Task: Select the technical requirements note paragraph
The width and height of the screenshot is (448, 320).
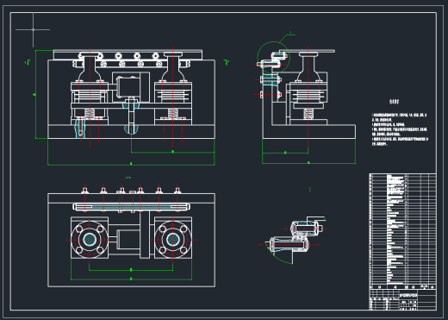Action: 400,129
